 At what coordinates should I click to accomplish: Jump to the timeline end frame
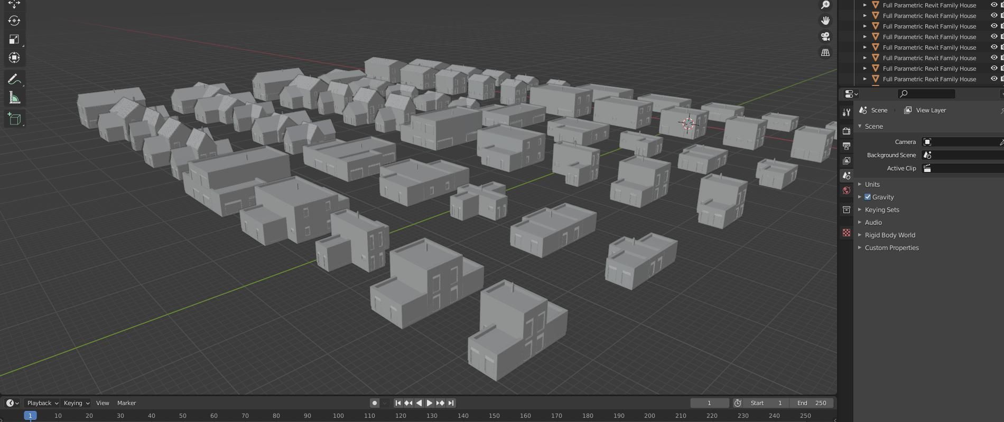(x=451, y=403)
